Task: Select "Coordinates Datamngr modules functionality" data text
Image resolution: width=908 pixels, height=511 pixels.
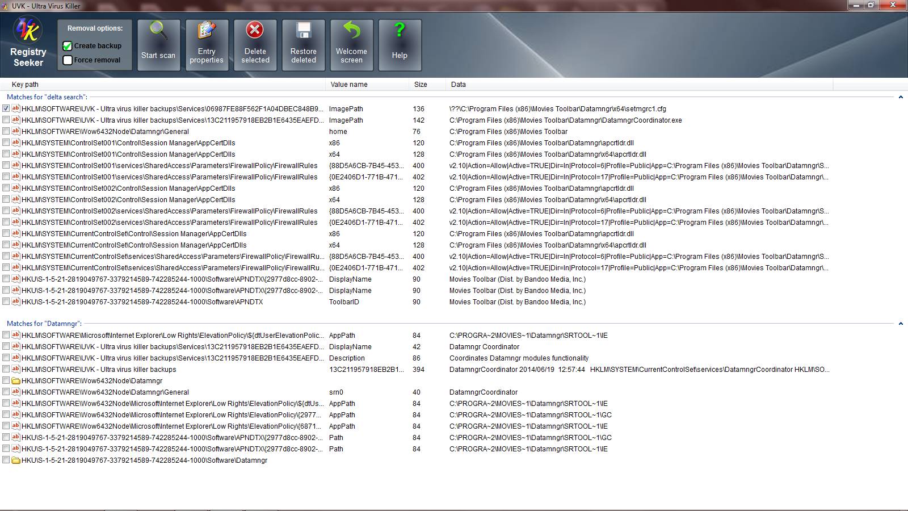Action: click(x=519, y=358)
